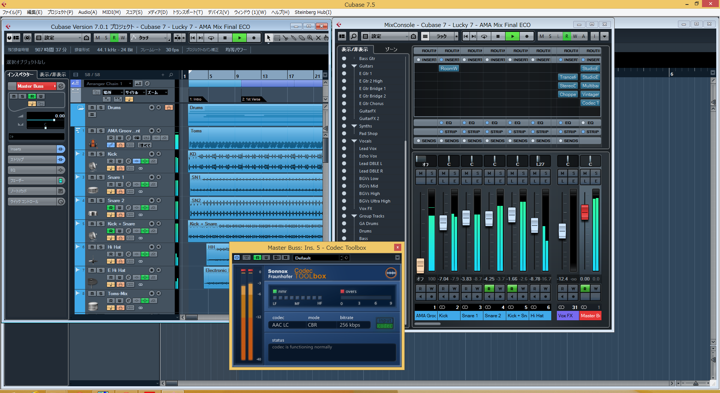
Task: Select the Object Selection arrow tool
Action: (x=268, y=38)
